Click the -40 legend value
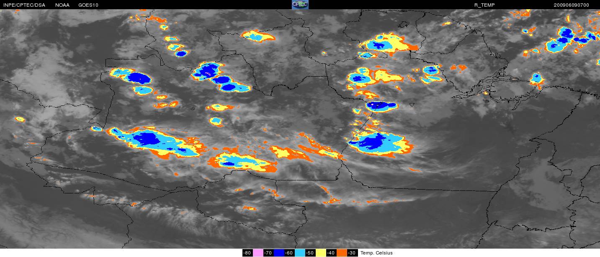This screenshot has width=600, height=257. pyautogui.click(x=331, y=253)
